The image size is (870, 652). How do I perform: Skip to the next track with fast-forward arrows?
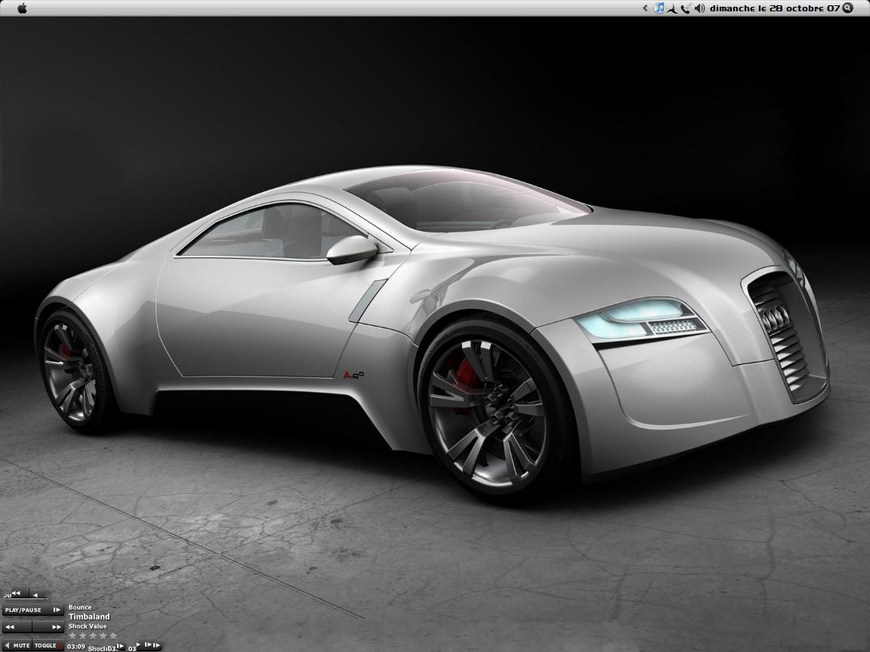click(x=56, y=627)
